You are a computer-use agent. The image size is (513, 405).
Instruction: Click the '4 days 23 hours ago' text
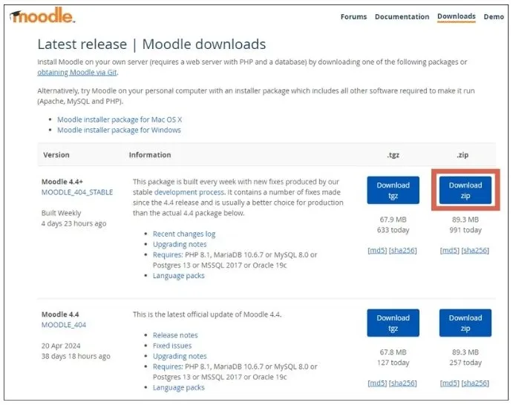(x=73, y=223)
